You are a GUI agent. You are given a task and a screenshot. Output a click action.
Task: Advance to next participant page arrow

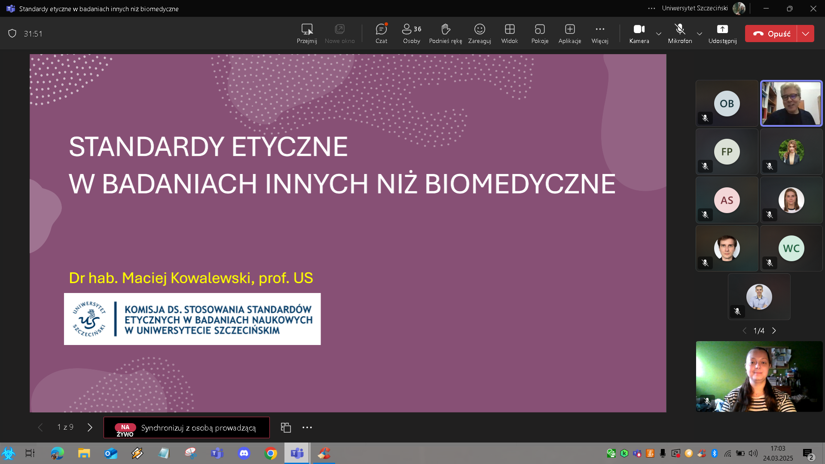(x=774, y=331)
